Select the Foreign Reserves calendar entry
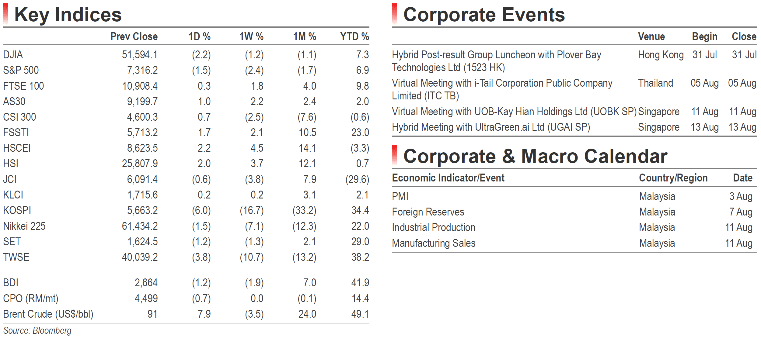Viewport: 761px width, 345px height. 428,212
